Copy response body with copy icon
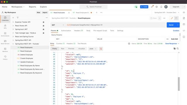This screenshot has width=187, height=105. (x=174, y=49)
